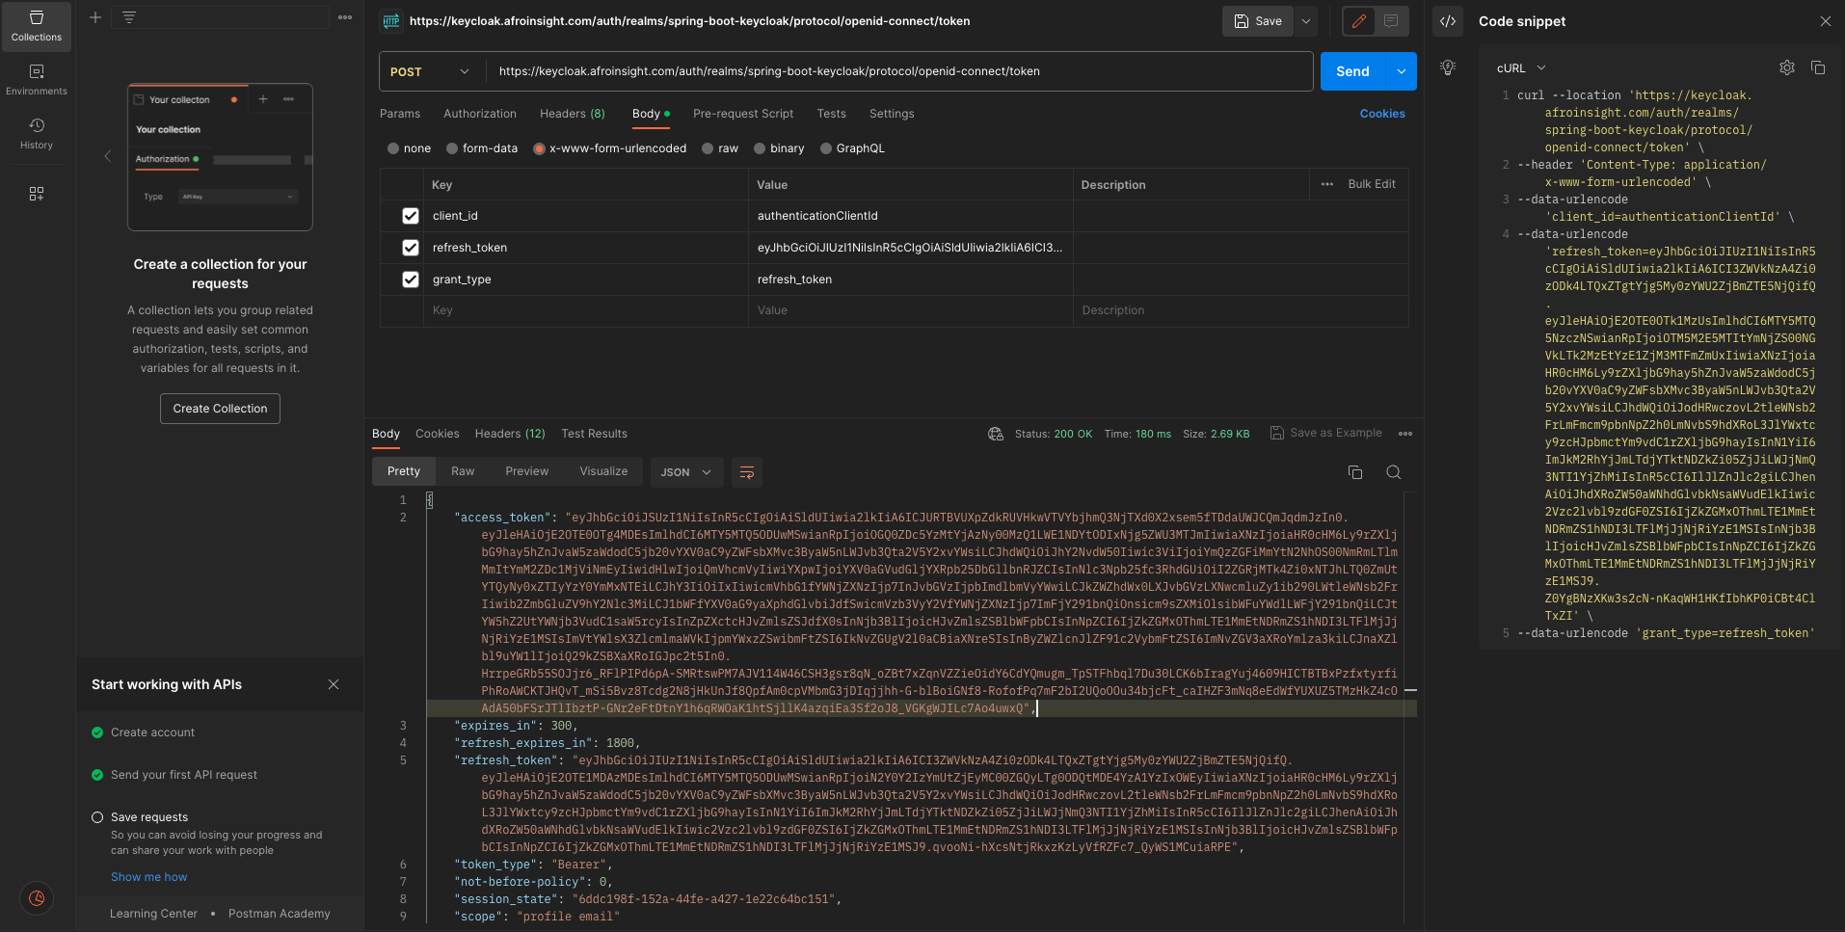Open the Cookies link

click(x=1382, y=114)
